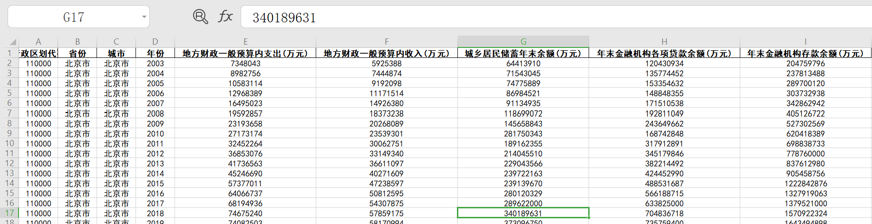Click cell value 64413910
This screenshot has height=224, width=872.
tap(523, 64)
